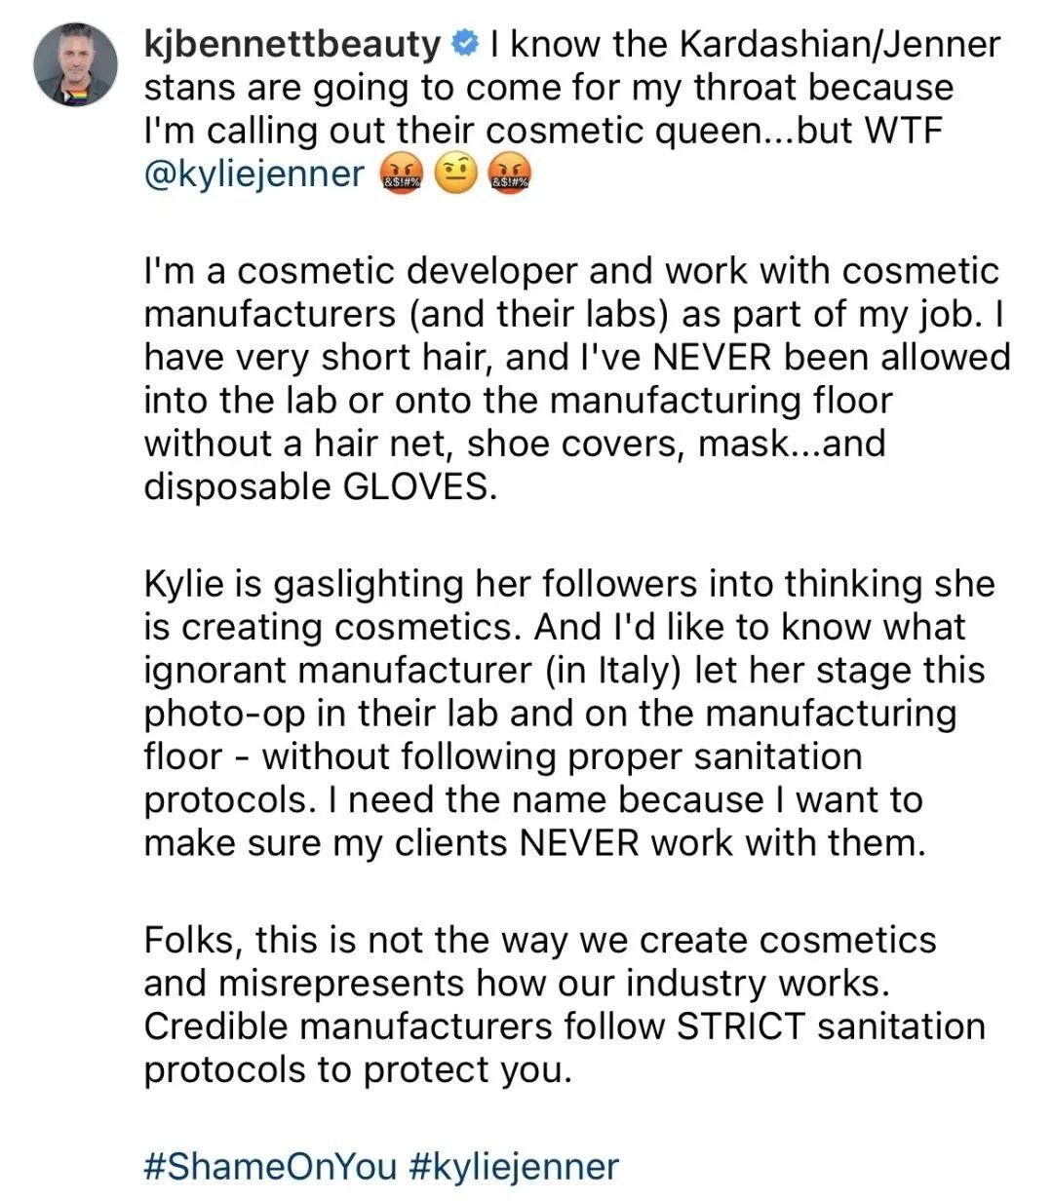Image resolution: width=1053 pixels, height=1201 pixels.
Task: Open the #ShameOnYou hashtag
Action: (x=270, y=1166)
